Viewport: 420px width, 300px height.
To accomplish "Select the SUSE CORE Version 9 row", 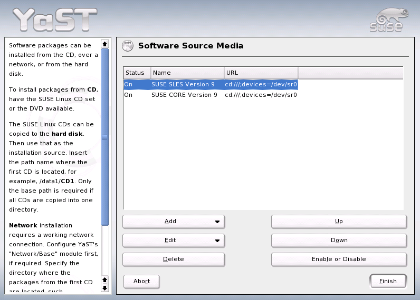I will [x=184, y=95].
